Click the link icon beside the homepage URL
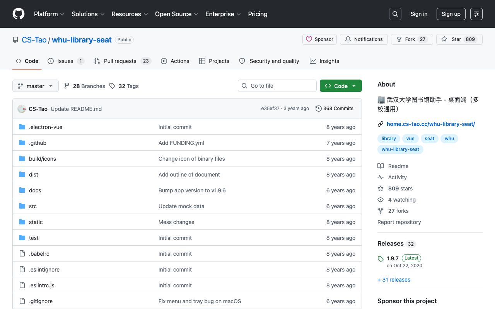 coord(381,124)
